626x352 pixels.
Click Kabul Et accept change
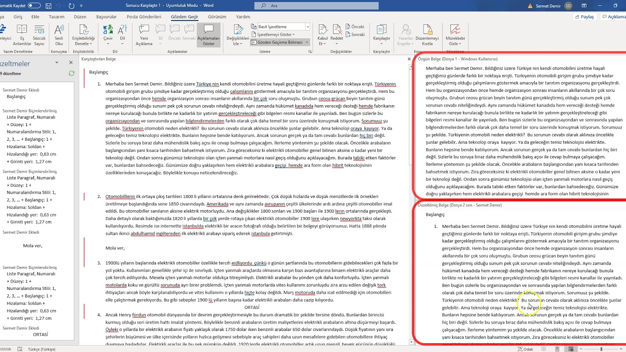(x=323, y=34)
